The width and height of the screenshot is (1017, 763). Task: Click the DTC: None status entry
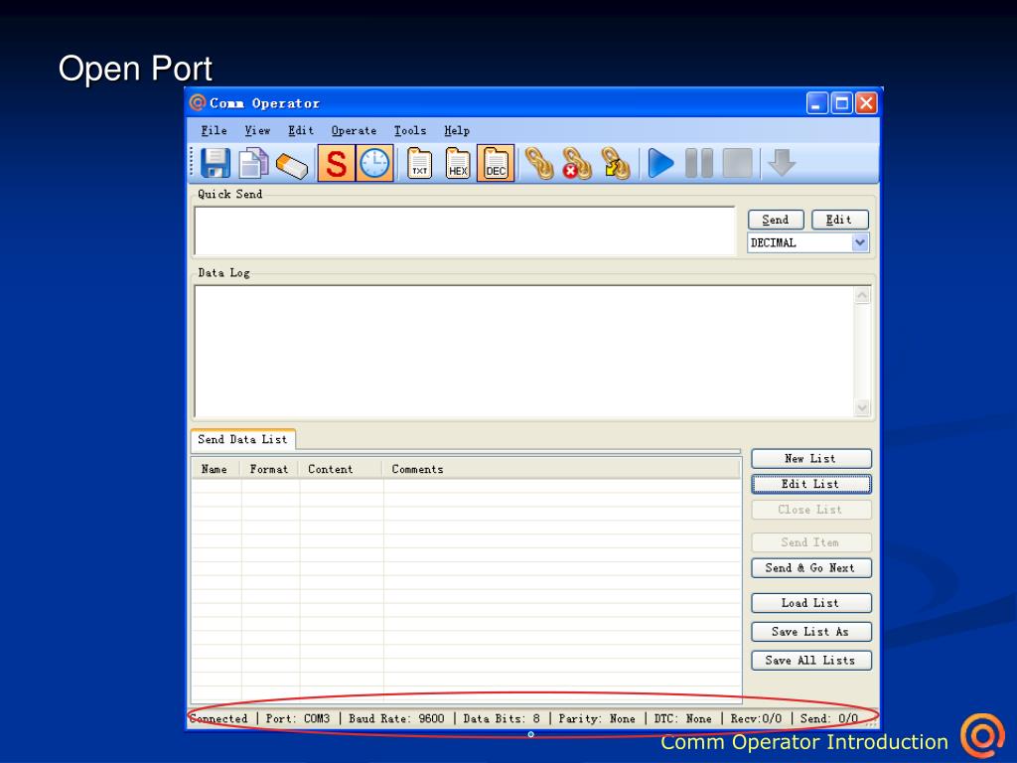click(682, 718)
